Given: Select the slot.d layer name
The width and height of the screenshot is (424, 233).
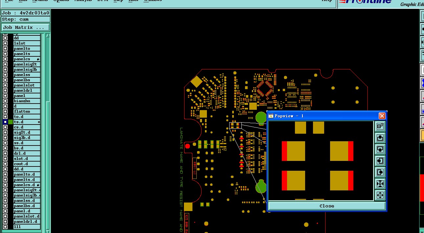Looking at the screenshot, I should coord(27,159).
